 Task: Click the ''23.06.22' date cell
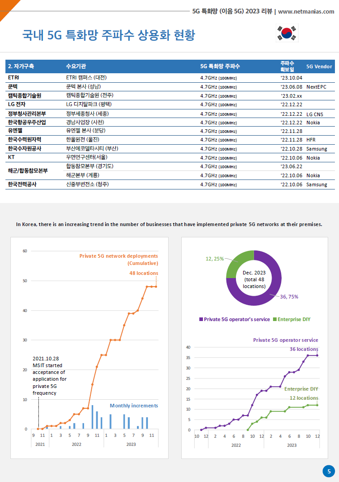coord(292,166)
